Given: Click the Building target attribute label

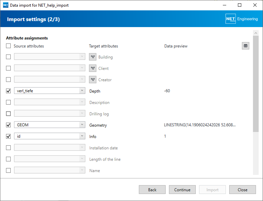Looking at the screenshot, I should coord(105,57).
